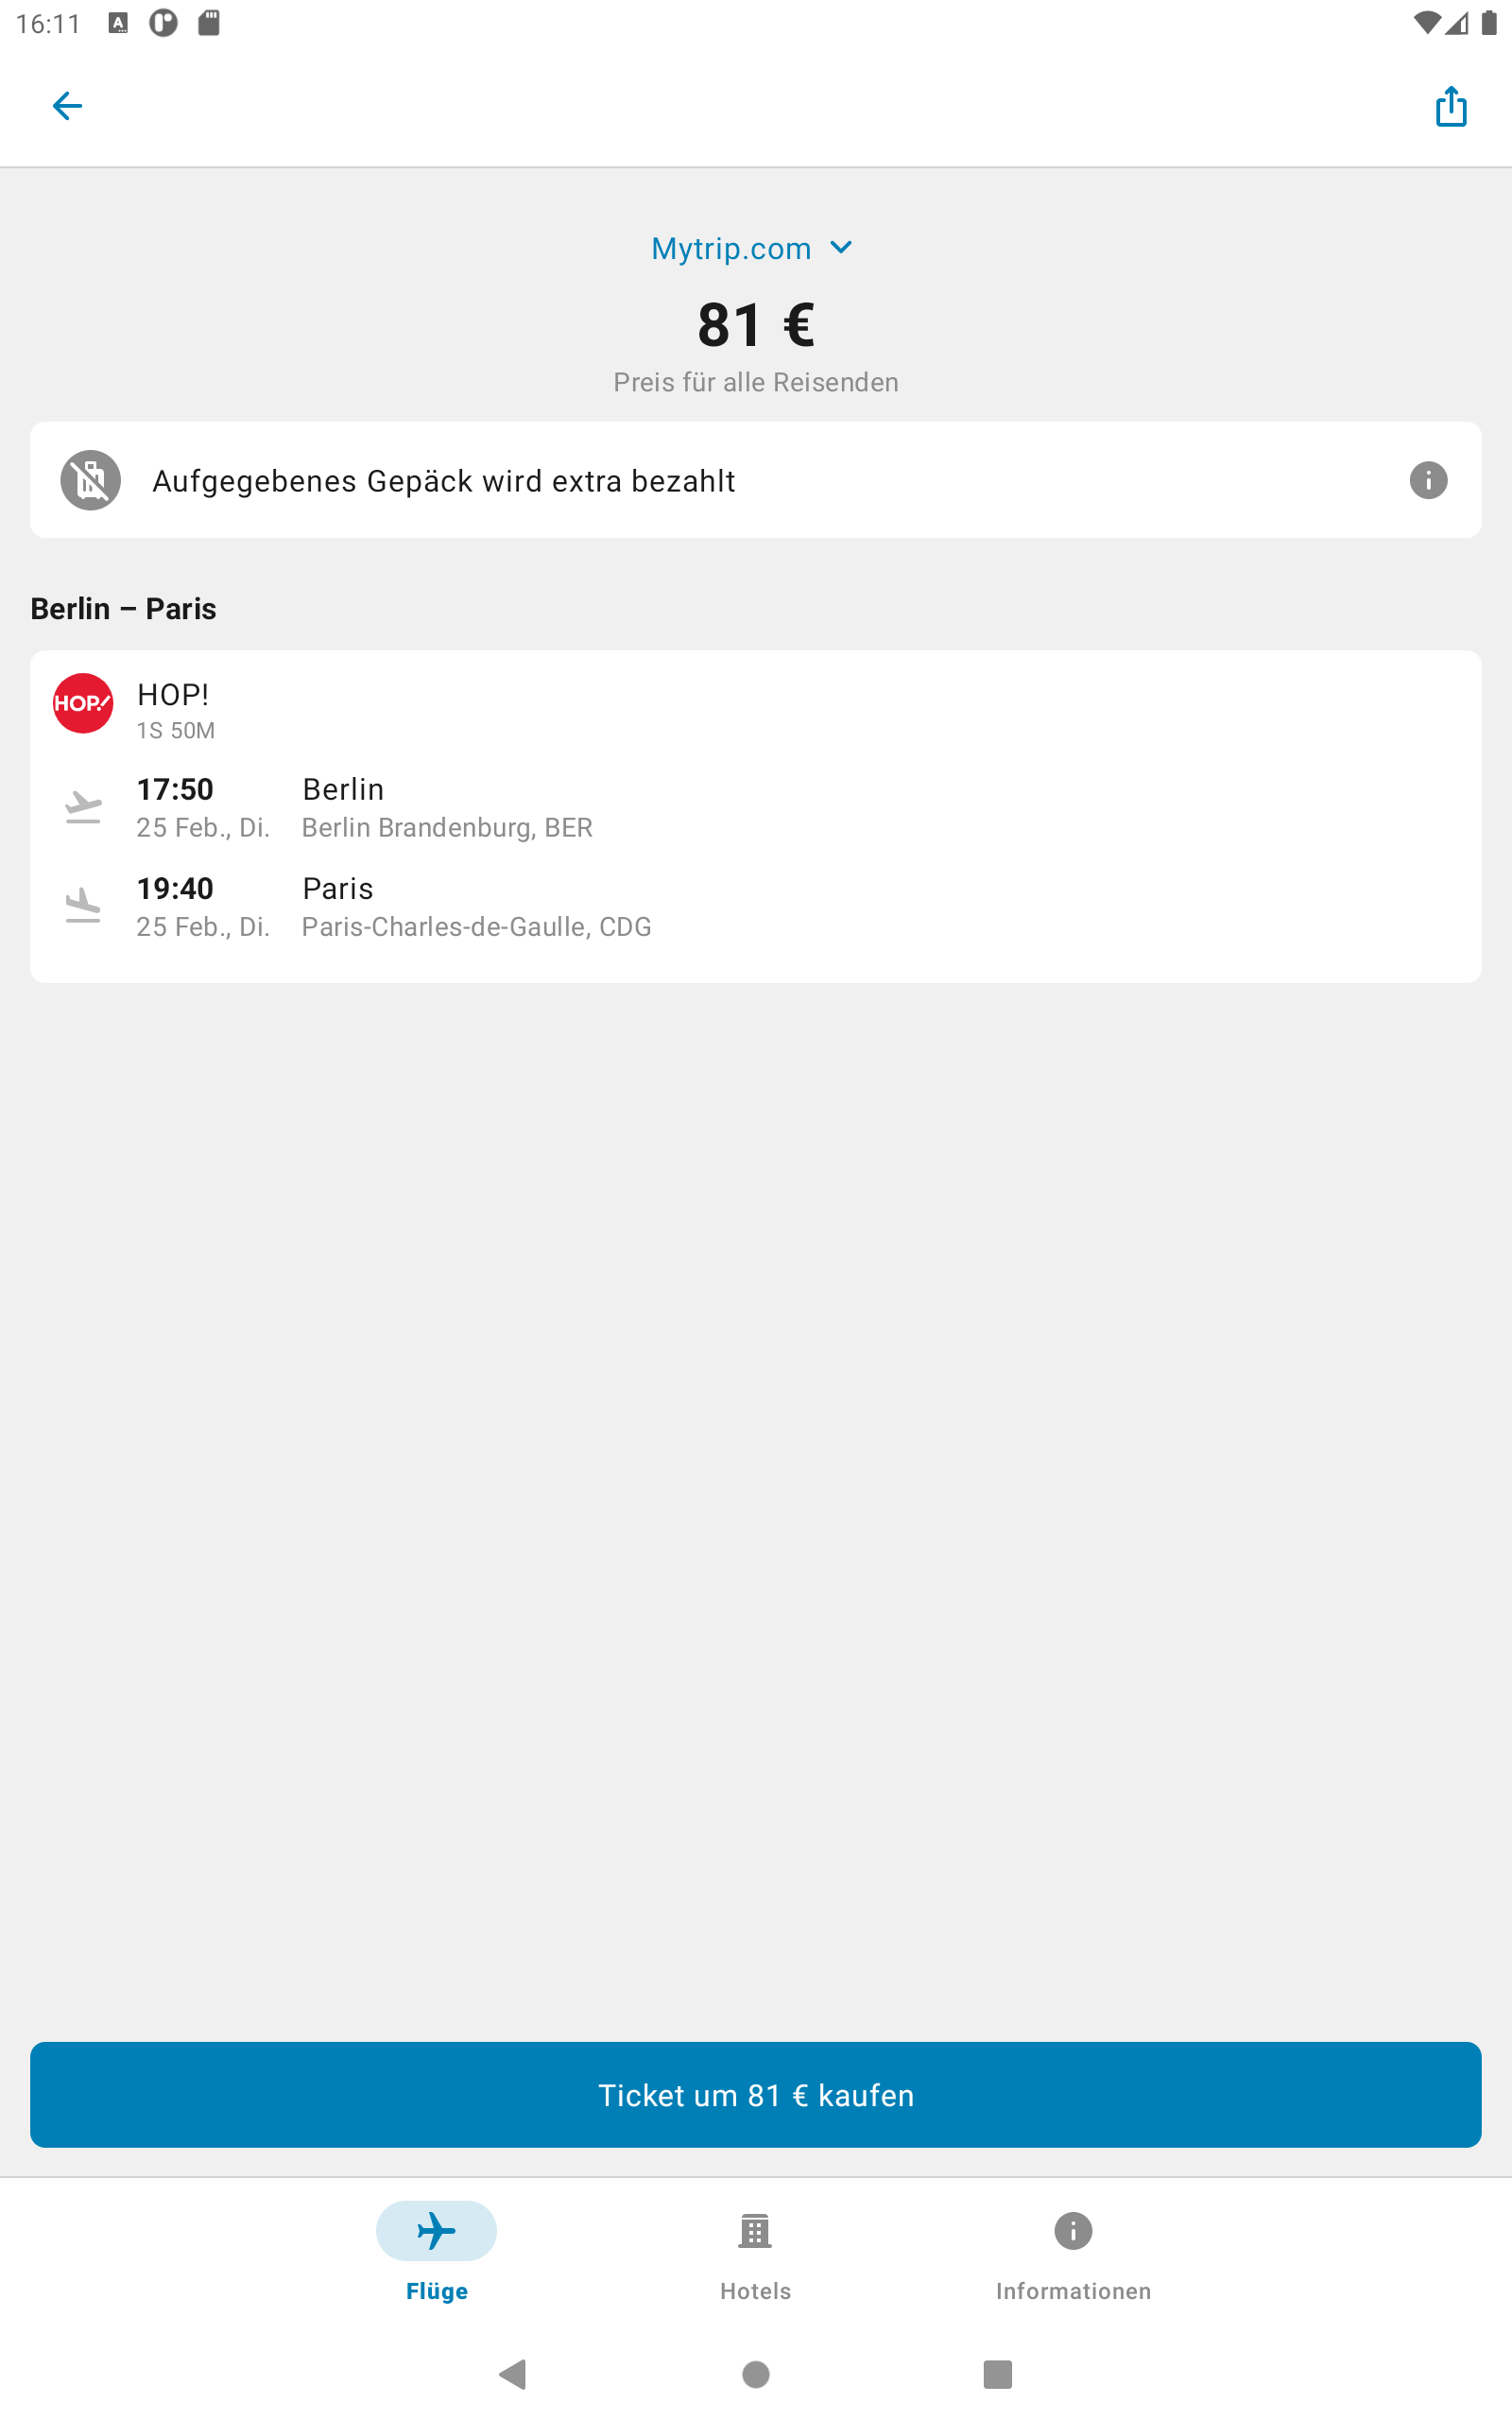Viewport: 1512px width, 2420px height.
Task: Open Android recent apps square
Action: coord(998,2374)
